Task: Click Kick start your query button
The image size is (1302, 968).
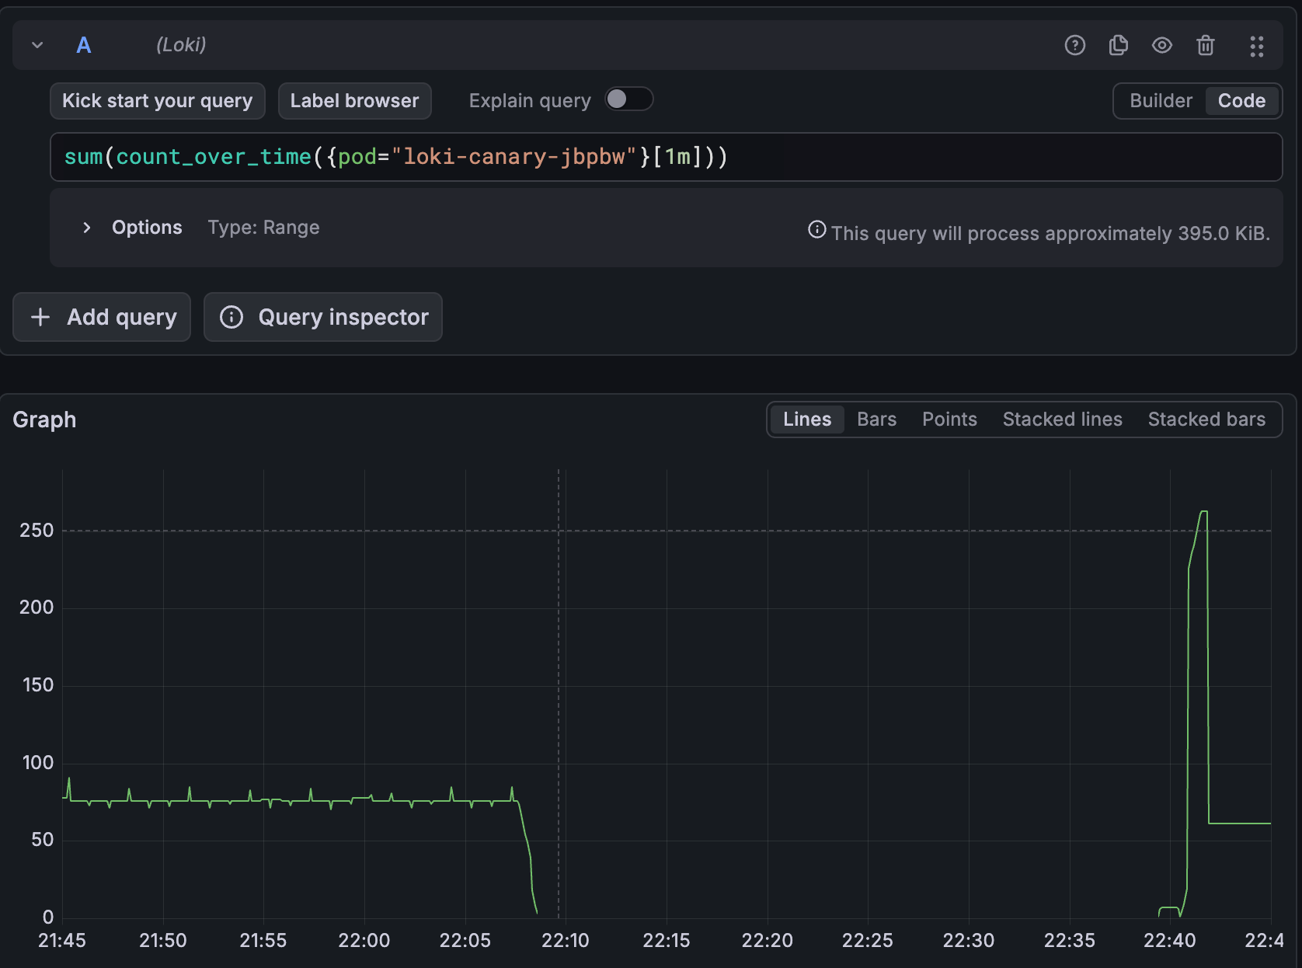Action: pos(158,101)
